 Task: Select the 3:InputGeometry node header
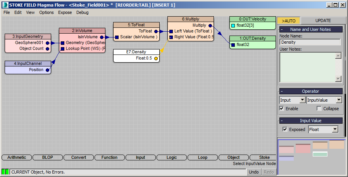point(28,36)
